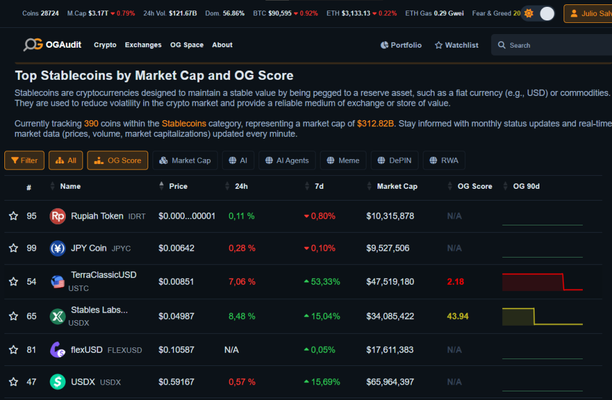Image resolution: width=612 pixels, height=400 pixels.
Task: Click the JPY Coin yen icon
Action: point(58,248)
